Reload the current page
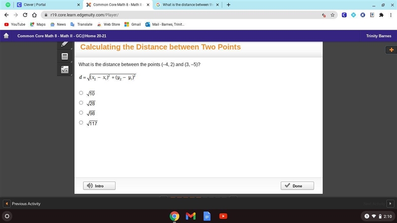Viewport: 397px width, 223px height. (x=25, y=15)
